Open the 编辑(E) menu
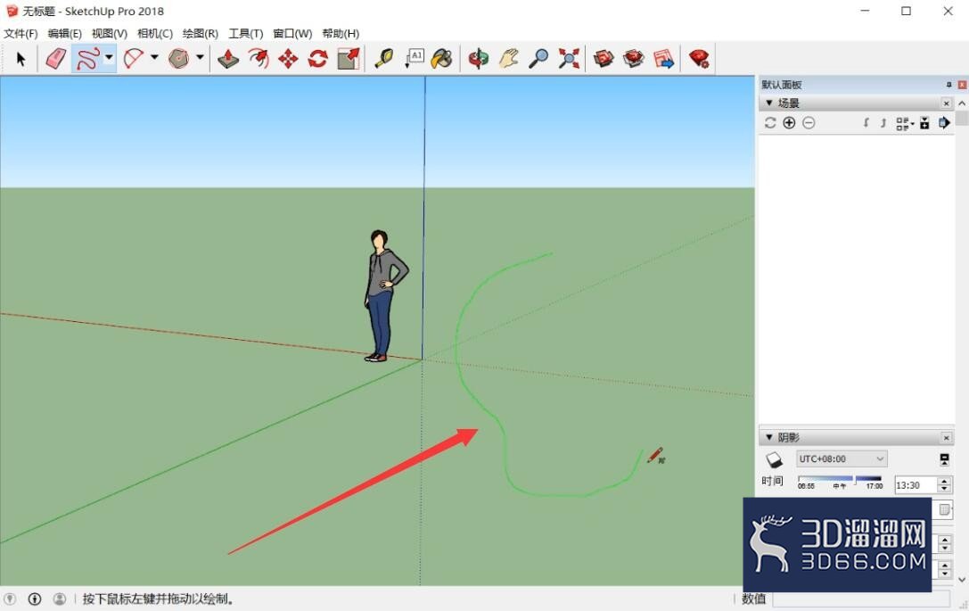 tap(65, 33)
